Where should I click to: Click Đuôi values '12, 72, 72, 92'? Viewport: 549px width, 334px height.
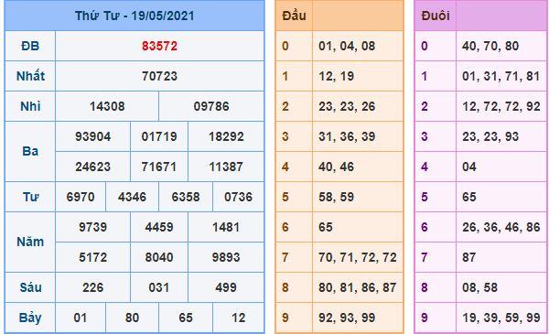click(x=501, y=106)
